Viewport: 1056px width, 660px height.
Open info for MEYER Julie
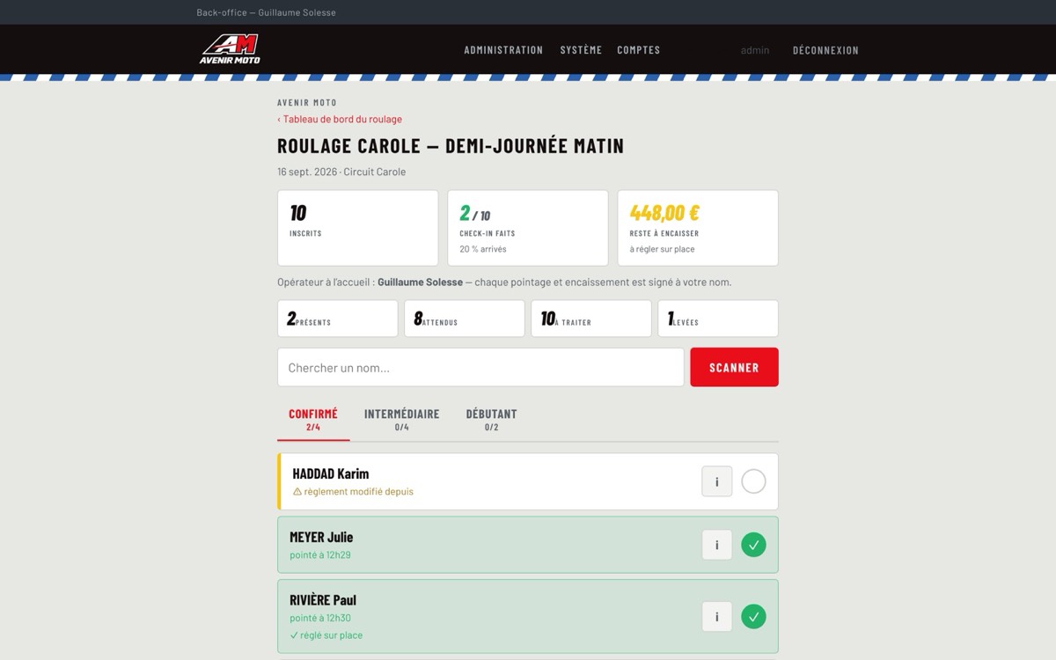point(716,545)
